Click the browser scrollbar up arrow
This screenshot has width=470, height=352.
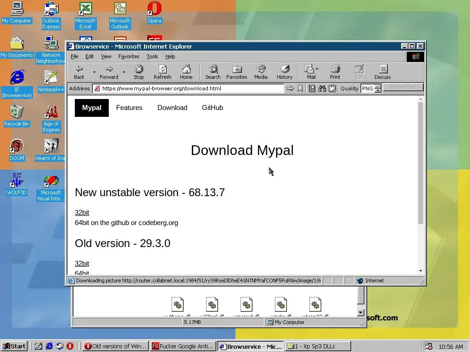[x=420, y=99]
